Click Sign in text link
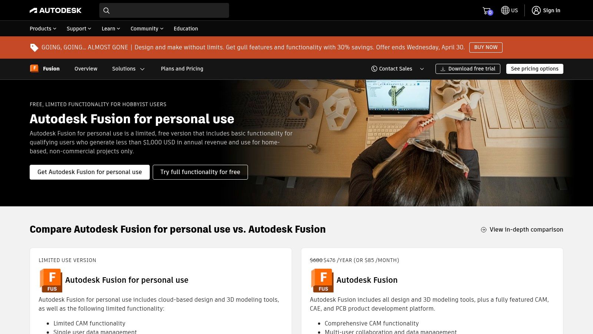This screenshot has width=593, height=334. click(x=551, y=10)
